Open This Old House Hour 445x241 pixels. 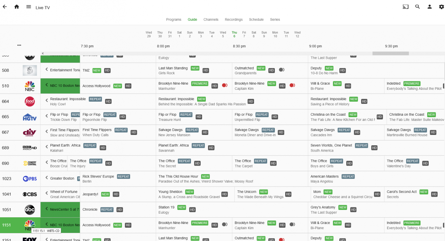click(x=232, y=179)
